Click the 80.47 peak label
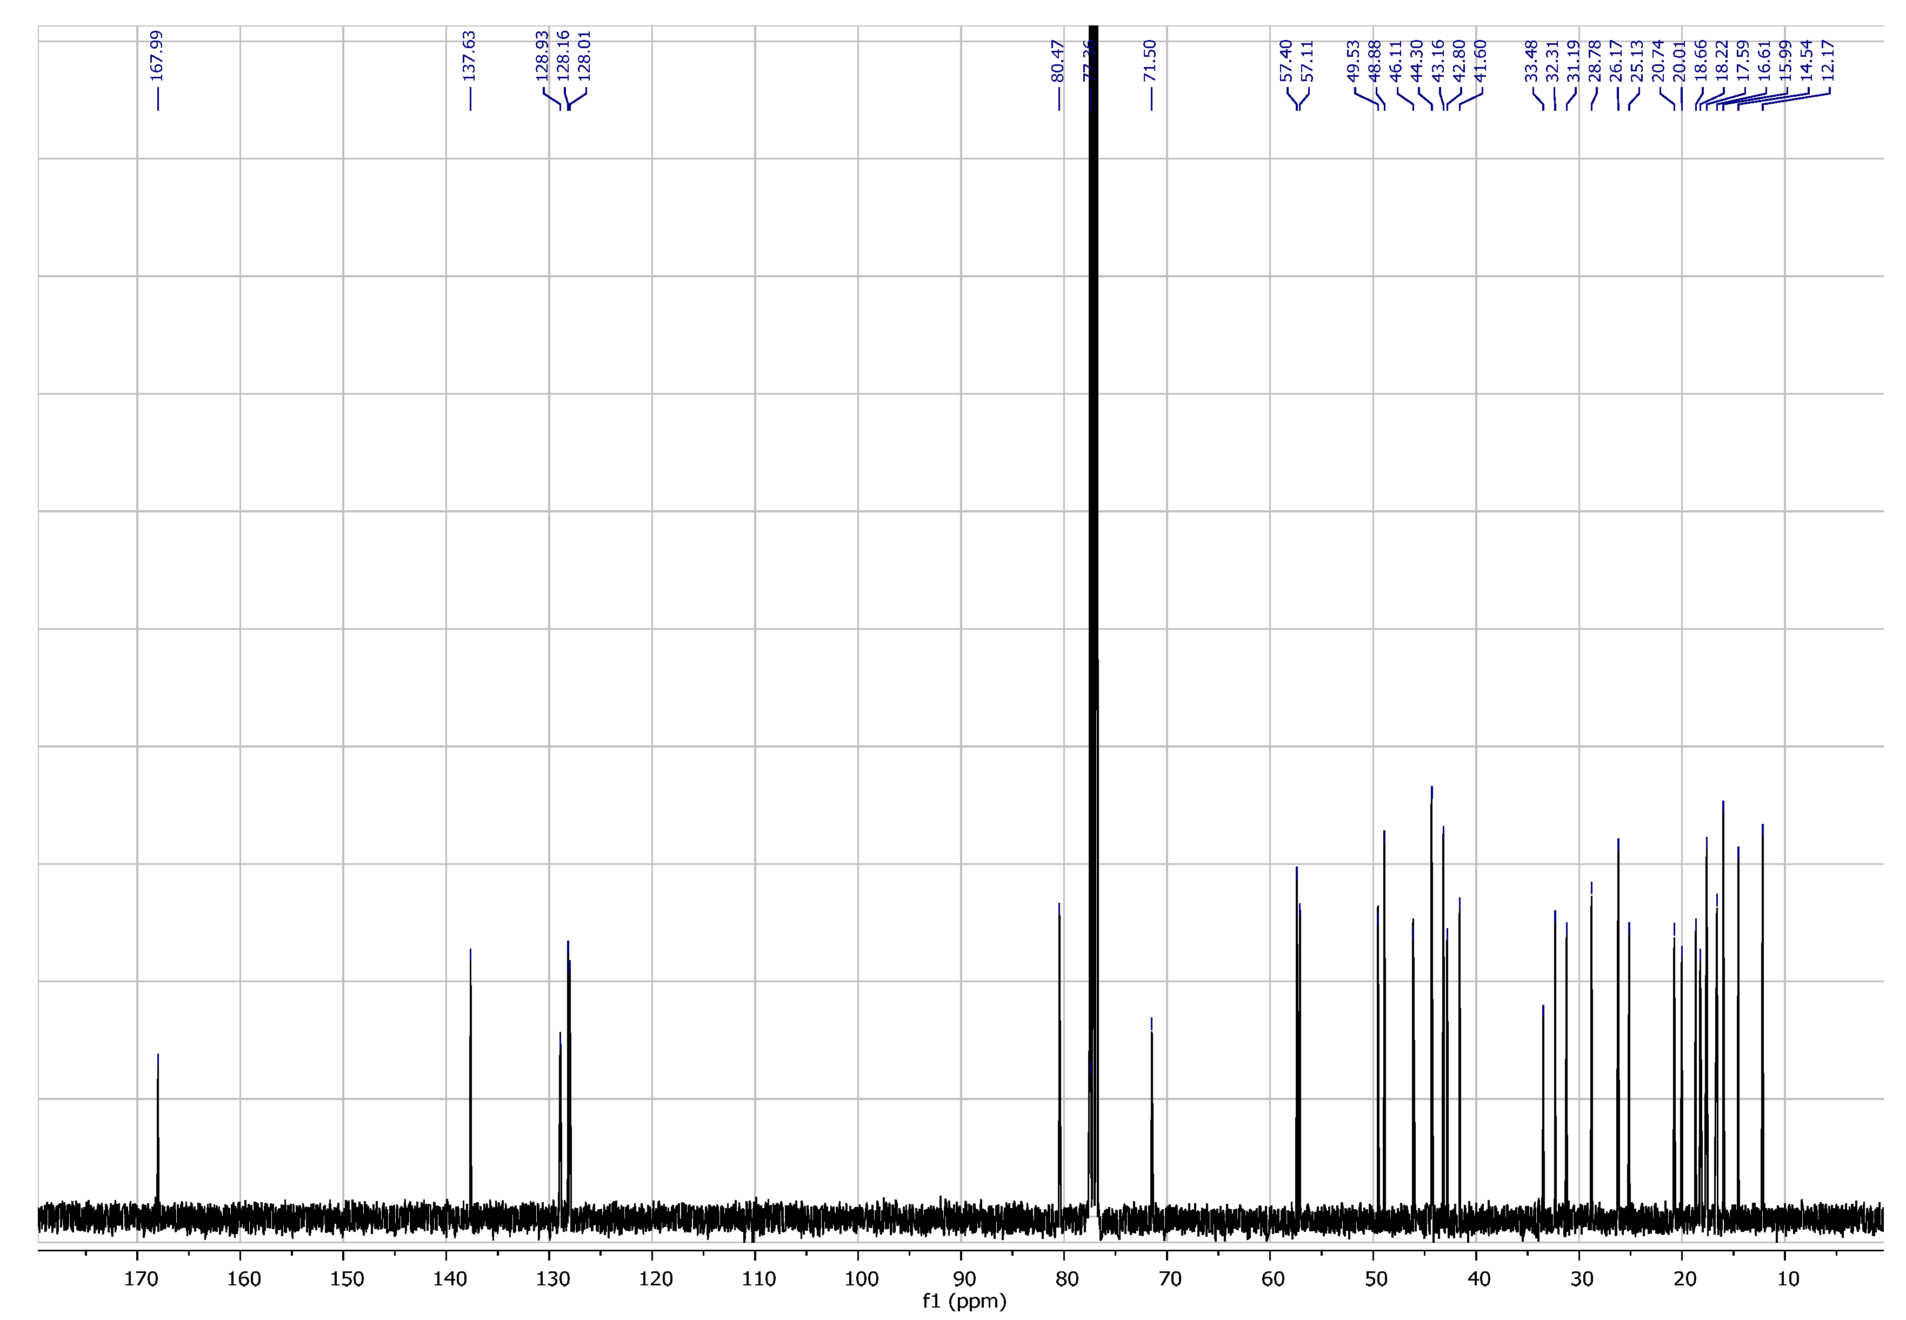The height and width of the screenshot is (1320, 1906). pyautogui.click(x=1058, y=61)
